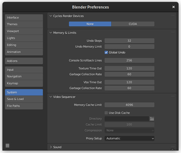Click the Directory path text field
This screenshot has height=153, width=181.
point(127,119)
